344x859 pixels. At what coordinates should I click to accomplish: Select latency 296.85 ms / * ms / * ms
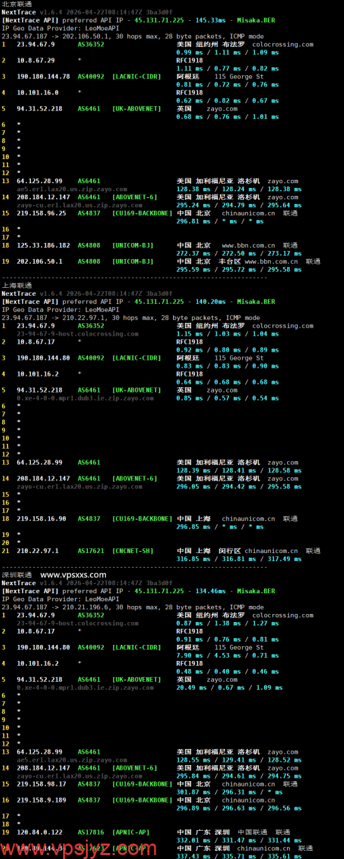coord(220,527)
